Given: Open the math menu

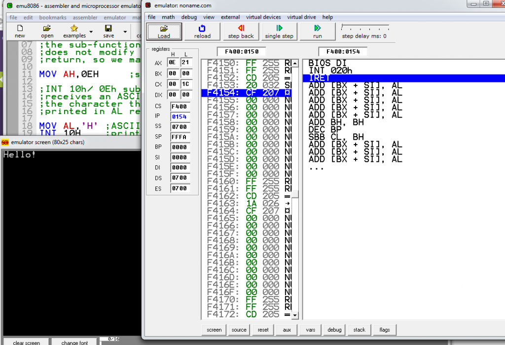Looking at the screenshot, I should tap(168, 17).
